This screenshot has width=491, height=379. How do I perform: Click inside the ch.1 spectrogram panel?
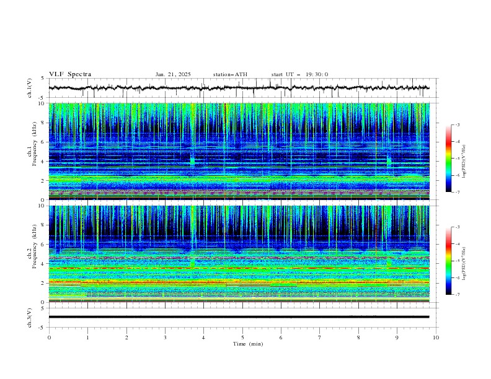[x=239, y=151]
